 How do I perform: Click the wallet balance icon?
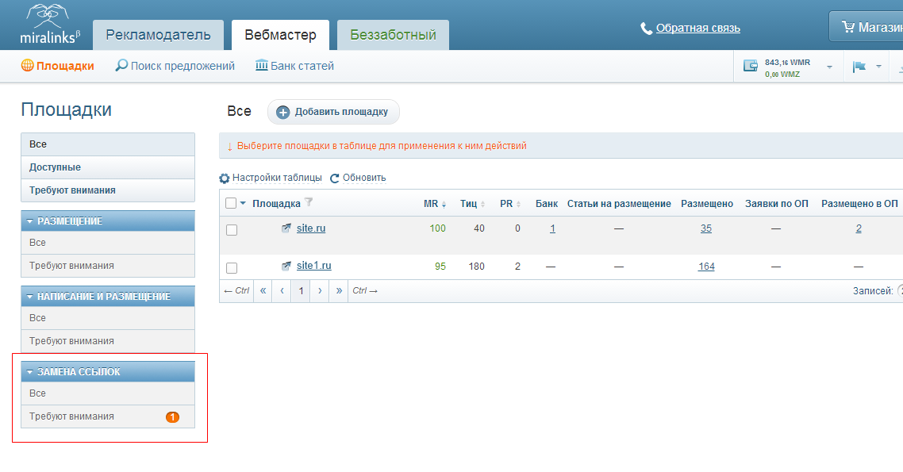click(751, 66)
